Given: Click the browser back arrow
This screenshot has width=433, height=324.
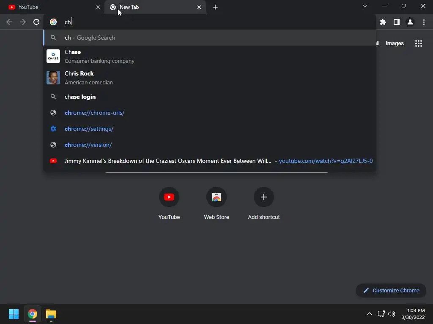Looking at the screenshot, I should pos(9,22).
